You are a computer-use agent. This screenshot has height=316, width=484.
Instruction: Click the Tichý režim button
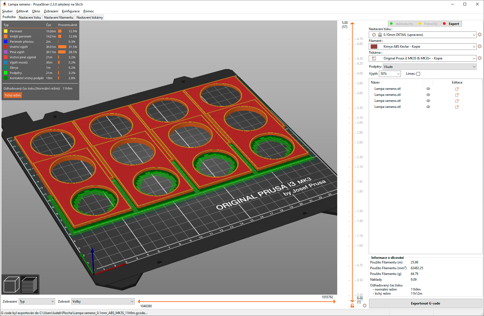click(x=13, y=95)
